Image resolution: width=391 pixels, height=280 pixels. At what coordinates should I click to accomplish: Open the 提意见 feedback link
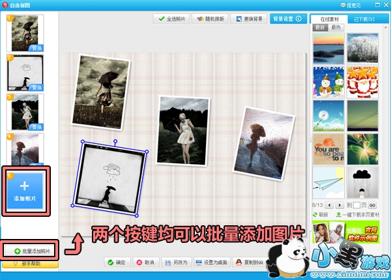[x=351, y=5]
